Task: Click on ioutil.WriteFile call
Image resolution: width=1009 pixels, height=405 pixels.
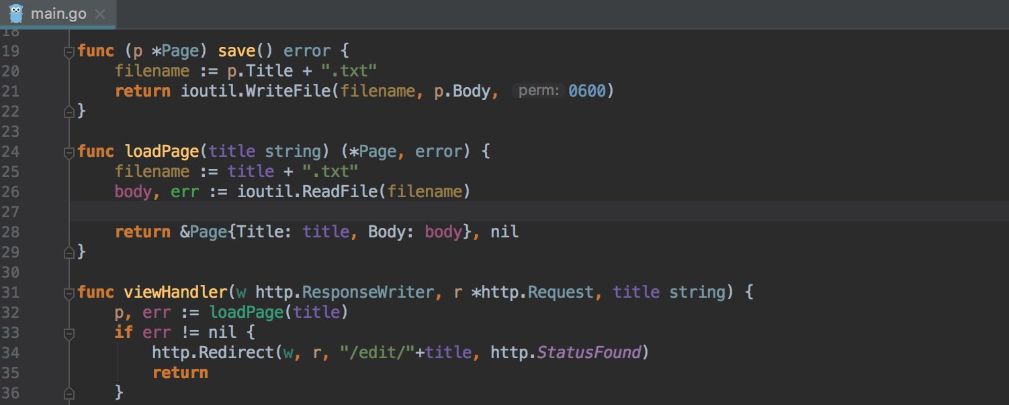Action: 256,91
